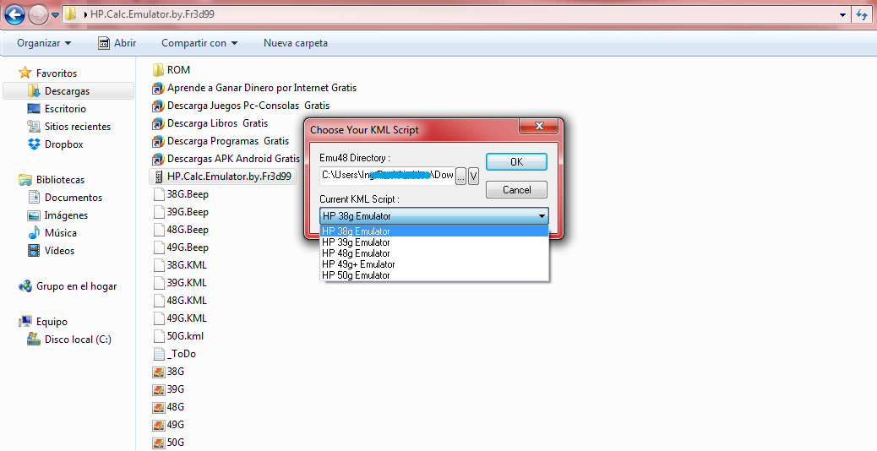Open the Imágenes library

[x=66, y=215]
